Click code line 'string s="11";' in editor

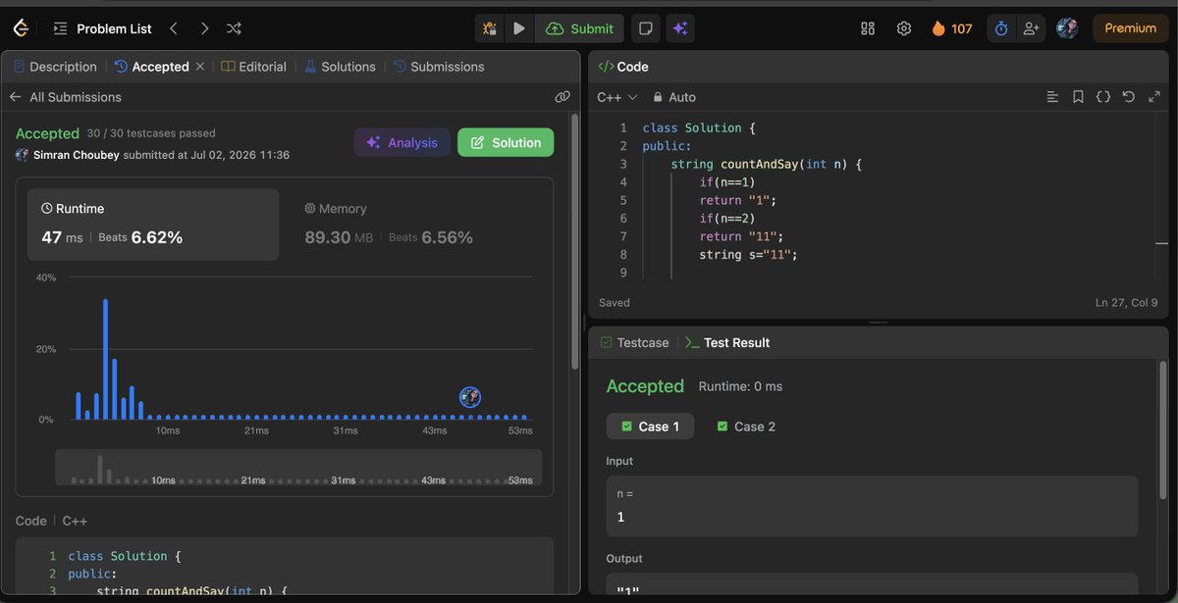click(748, 255)
